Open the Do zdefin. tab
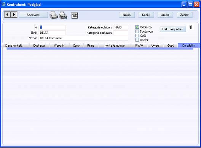This screenshot has width=201, height=148. pos(189,46)
